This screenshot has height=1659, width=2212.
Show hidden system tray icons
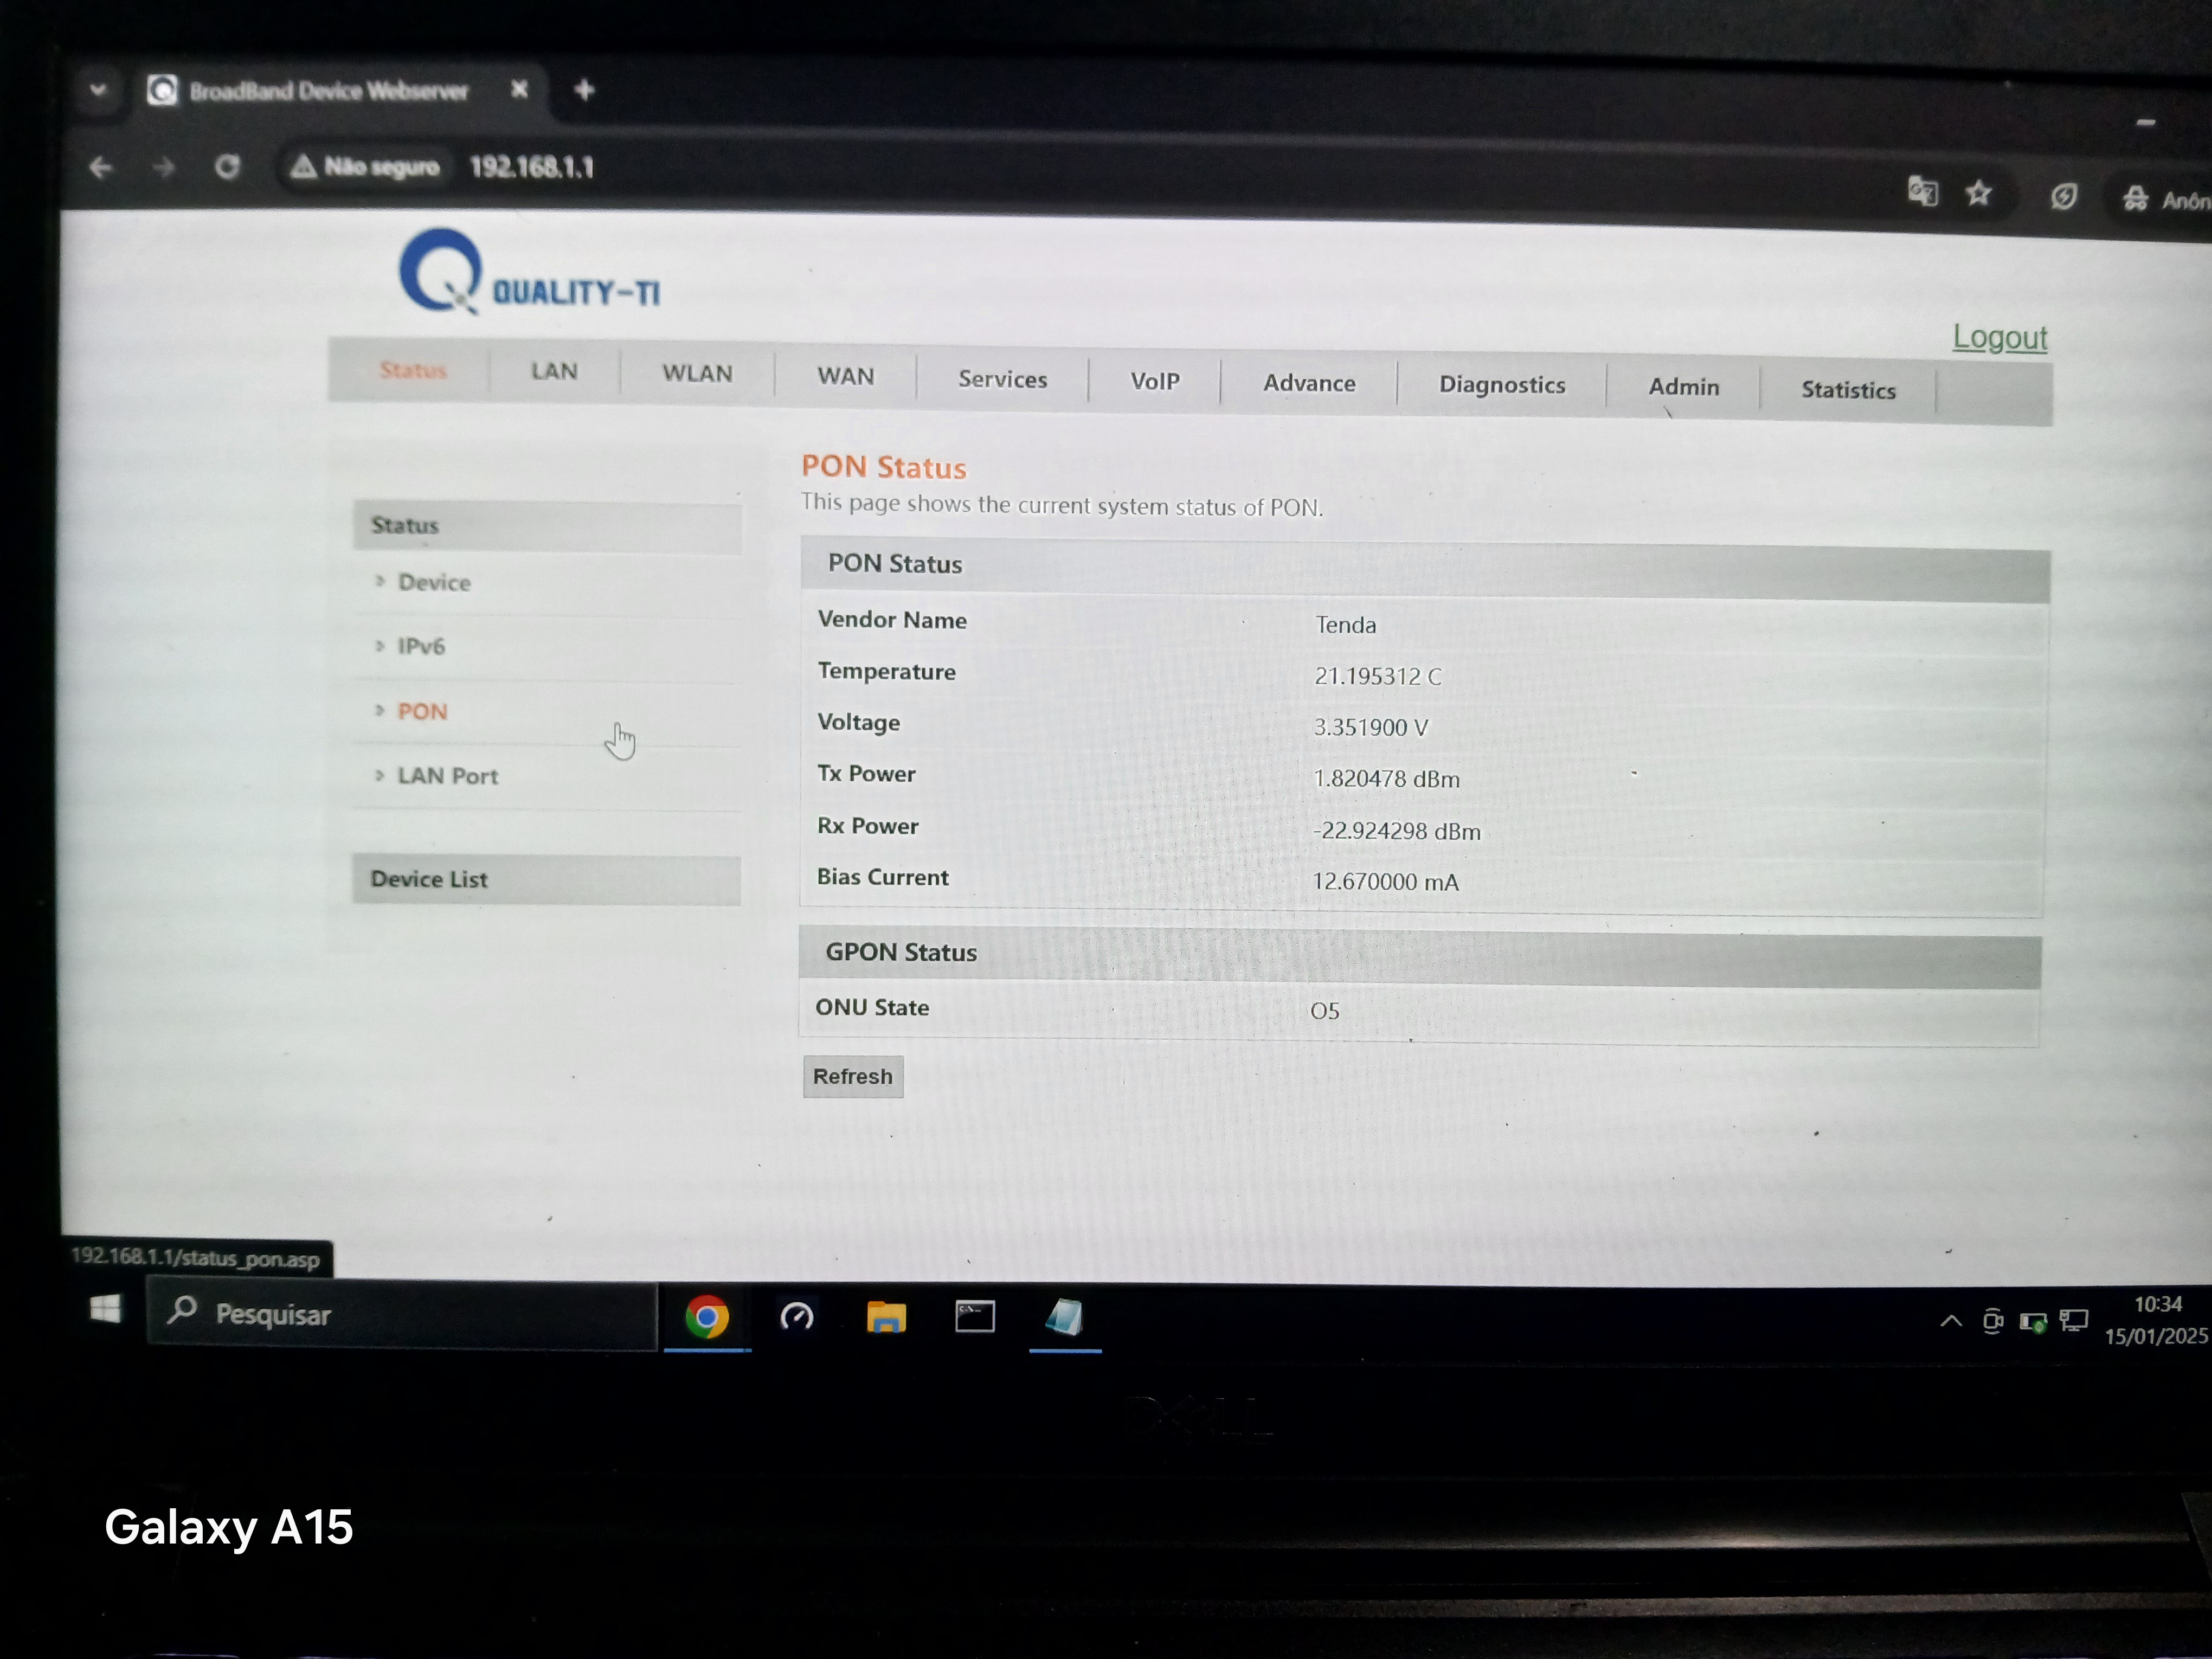click(x=1950, y=1321)
